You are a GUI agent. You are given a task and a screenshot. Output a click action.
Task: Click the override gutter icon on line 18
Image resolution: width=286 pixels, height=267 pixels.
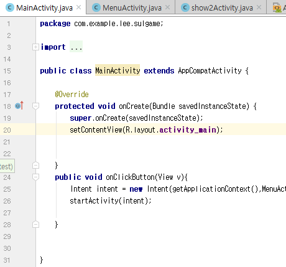coord(19,106)
